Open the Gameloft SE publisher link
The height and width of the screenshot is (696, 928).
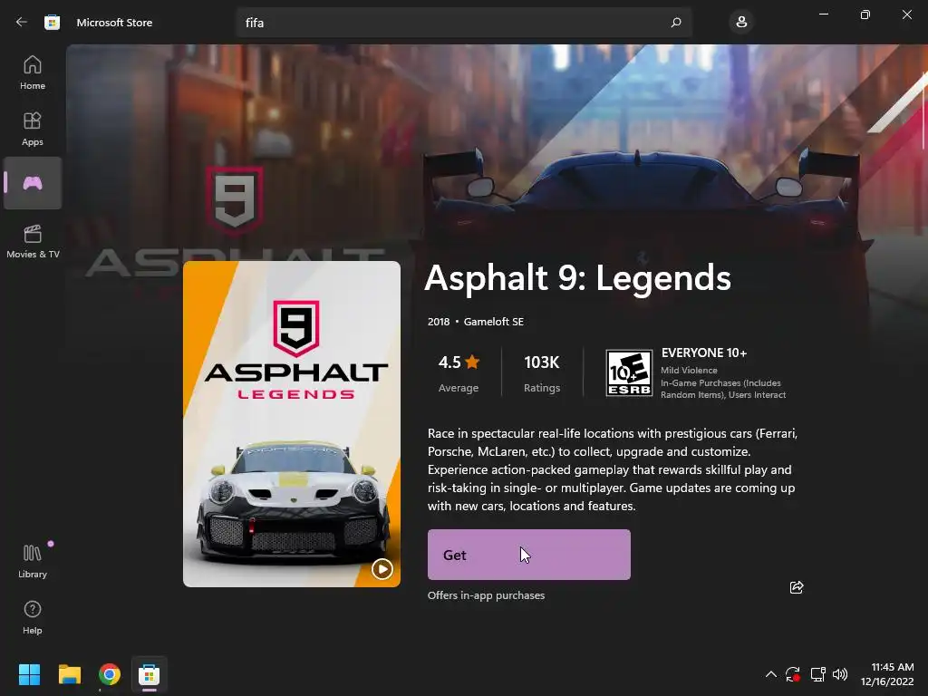[494, 322]
